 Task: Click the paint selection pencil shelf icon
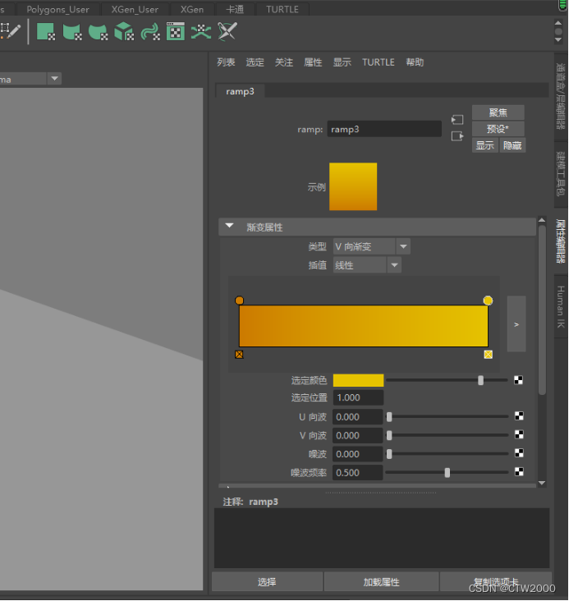[x=11, y=31]
